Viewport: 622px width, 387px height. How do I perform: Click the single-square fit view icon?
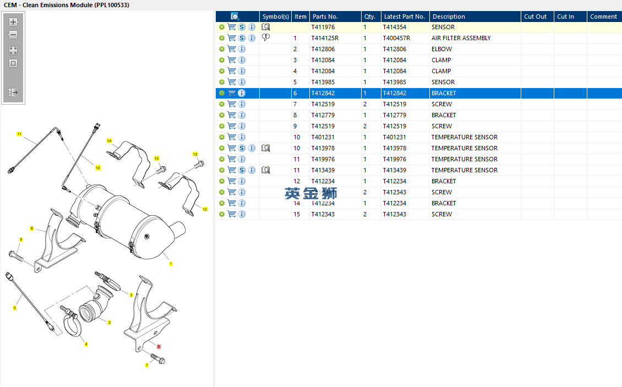click(x=13, y=63)
